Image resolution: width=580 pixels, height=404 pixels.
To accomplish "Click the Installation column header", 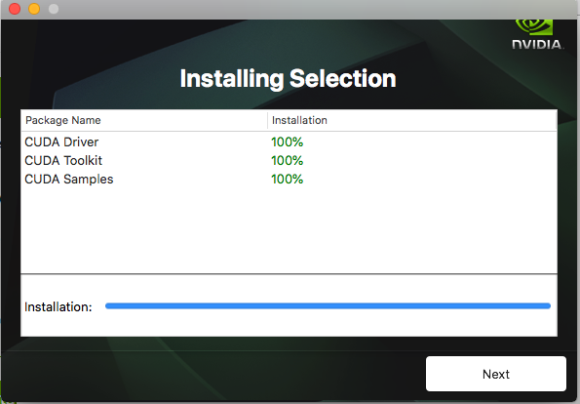I will click(x=412, y=120).
